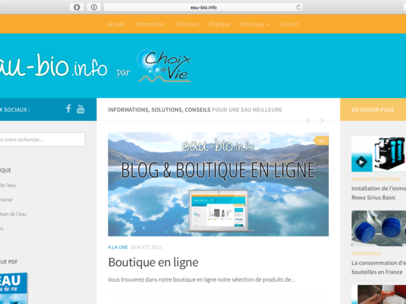Click the Choix de Vie logo

pos(164,66)
